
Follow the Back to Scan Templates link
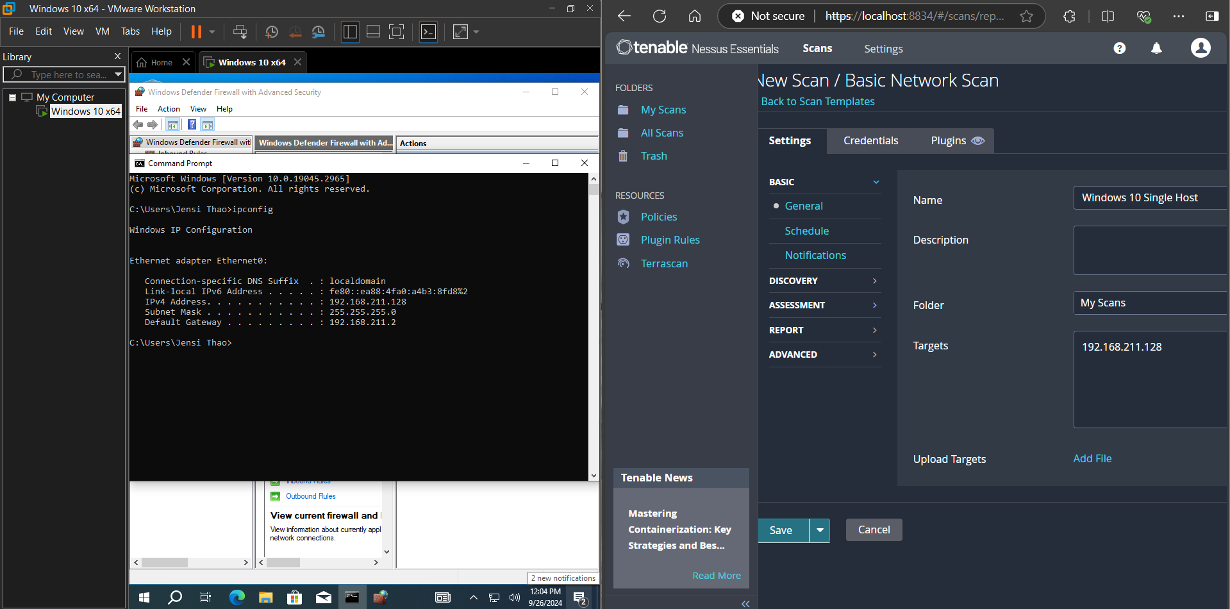coord(817,101)
